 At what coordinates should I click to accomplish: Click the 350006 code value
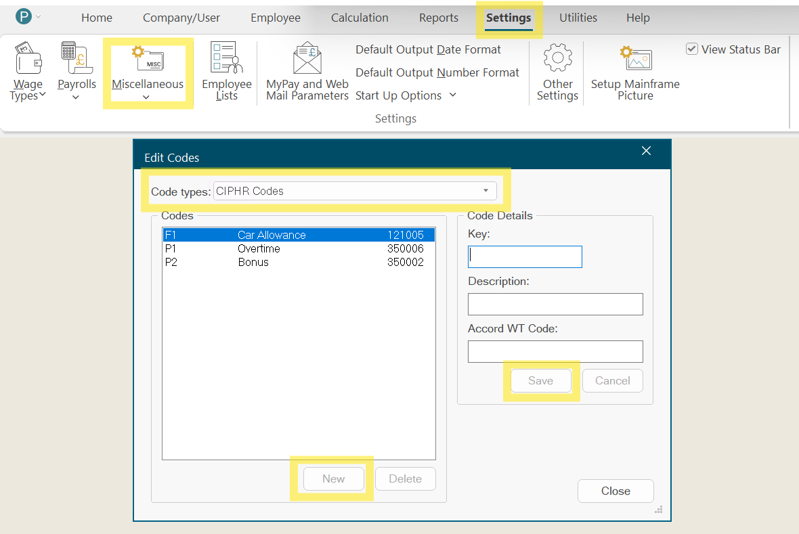point(406,248)
